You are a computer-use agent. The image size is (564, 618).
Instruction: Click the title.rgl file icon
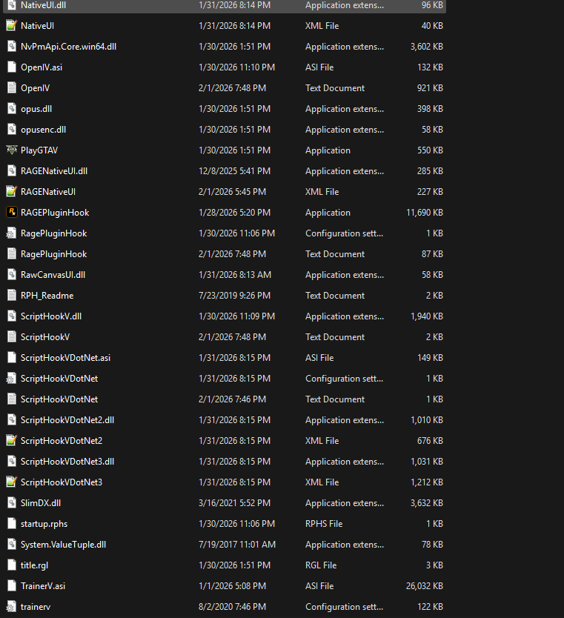point(11,565)
